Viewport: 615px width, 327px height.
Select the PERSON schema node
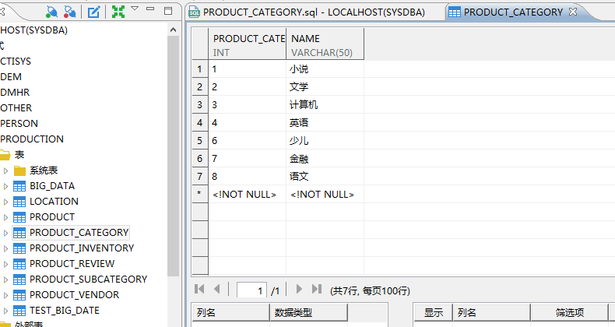point(19,124)
